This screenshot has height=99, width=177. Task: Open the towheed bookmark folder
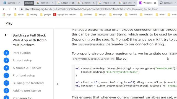pyautogui.click(x=86, y=15)
